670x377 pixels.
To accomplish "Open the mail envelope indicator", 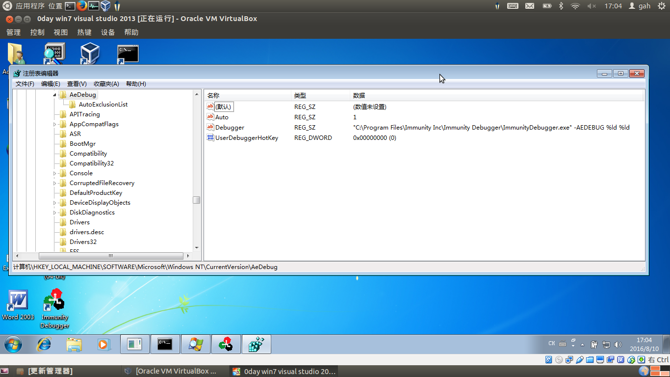I will [530, 6].
